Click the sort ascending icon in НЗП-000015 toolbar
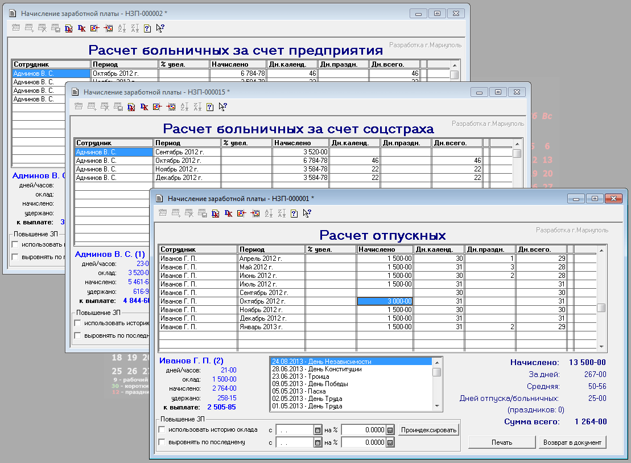This screenshot has width=631, height=463. [x=184, y=107]
